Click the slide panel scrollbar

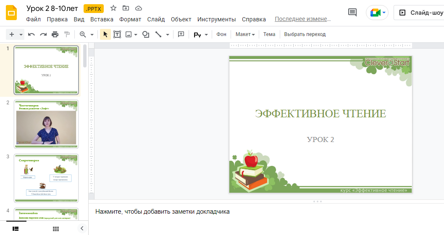click(x=85, y=56)
